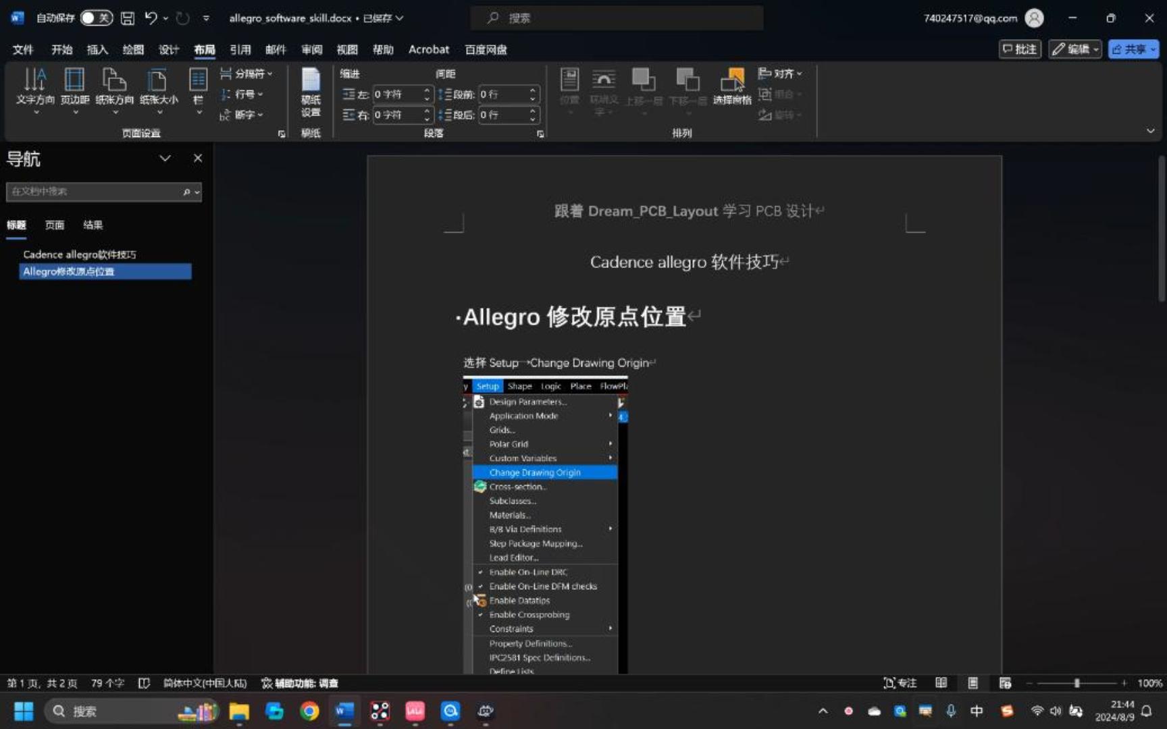The width and height of the screenshot is (1167, 729).
Task: Open the Editing mode (编辑) dropdown
Action: (1075, 49)
